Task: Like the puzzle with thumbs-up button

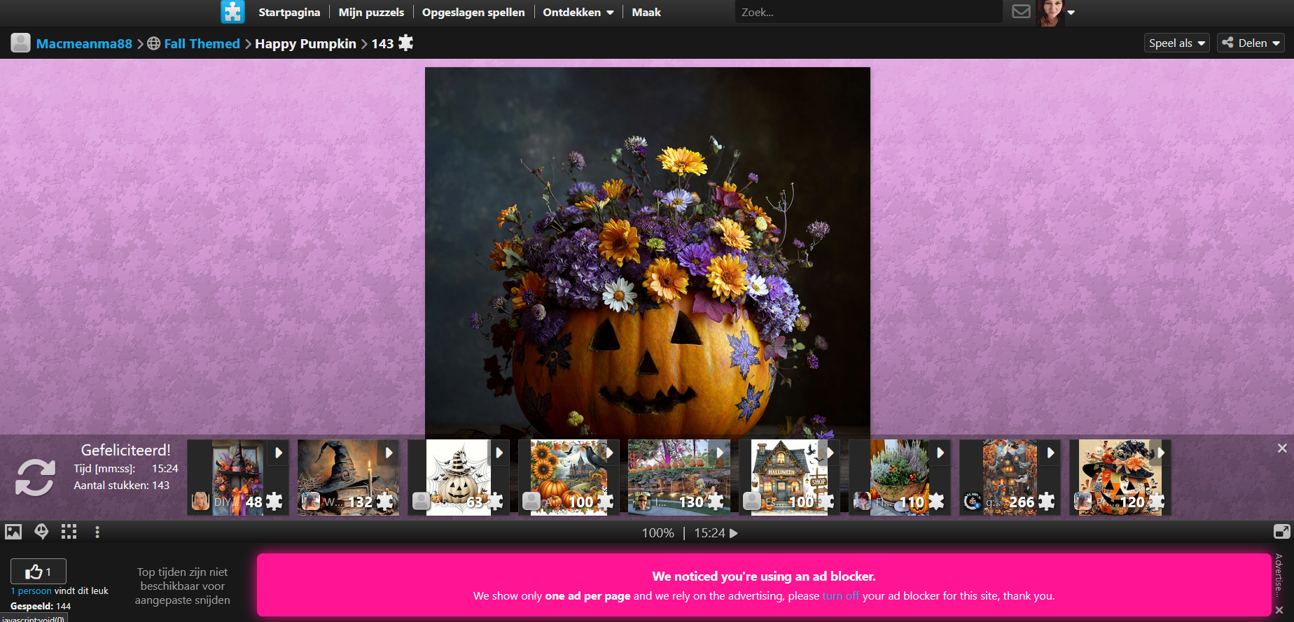Action: [x=39, y=572]
